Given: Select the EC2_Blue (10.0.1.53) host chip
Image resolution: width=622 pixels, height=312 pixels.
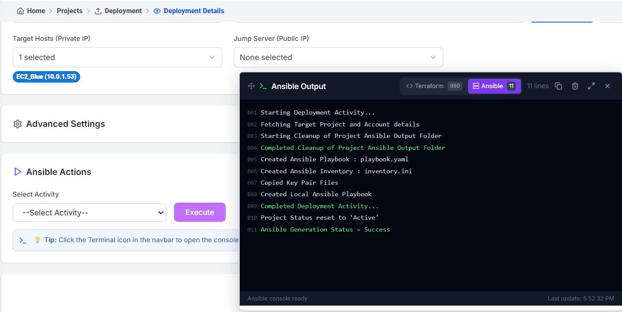Looking at the screenshot, I should click(46, 77).
